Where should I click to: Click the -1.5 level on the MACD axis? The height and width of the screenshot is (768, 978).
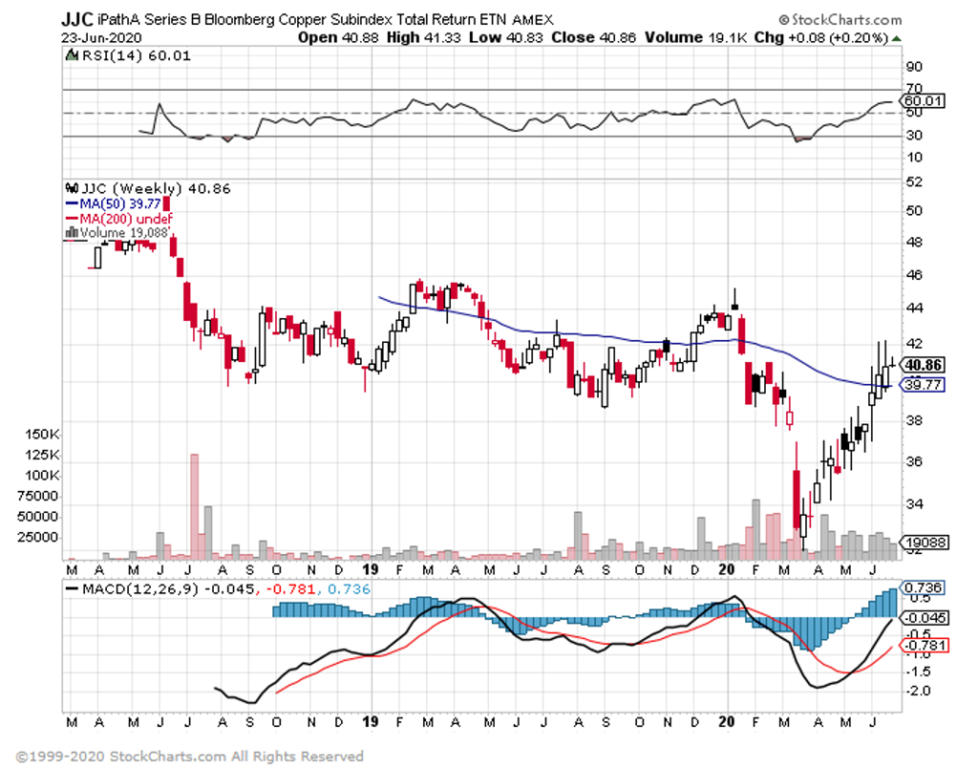[921, 672]
